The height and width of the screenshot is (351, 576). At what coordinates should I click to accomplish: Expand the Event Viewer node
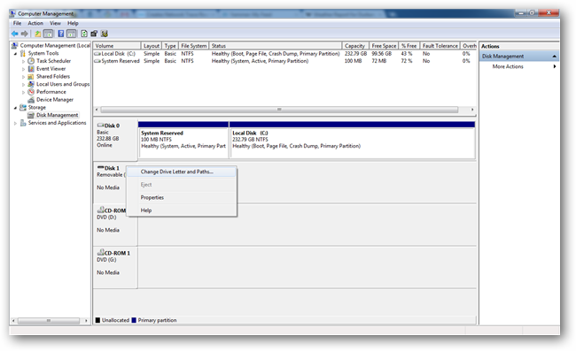click(24, 69)
